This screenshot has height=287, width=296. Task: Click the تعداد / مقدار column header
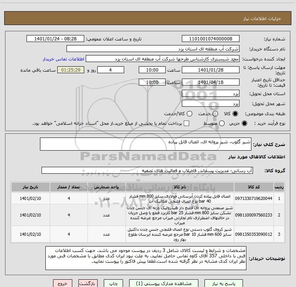point(69,187)
